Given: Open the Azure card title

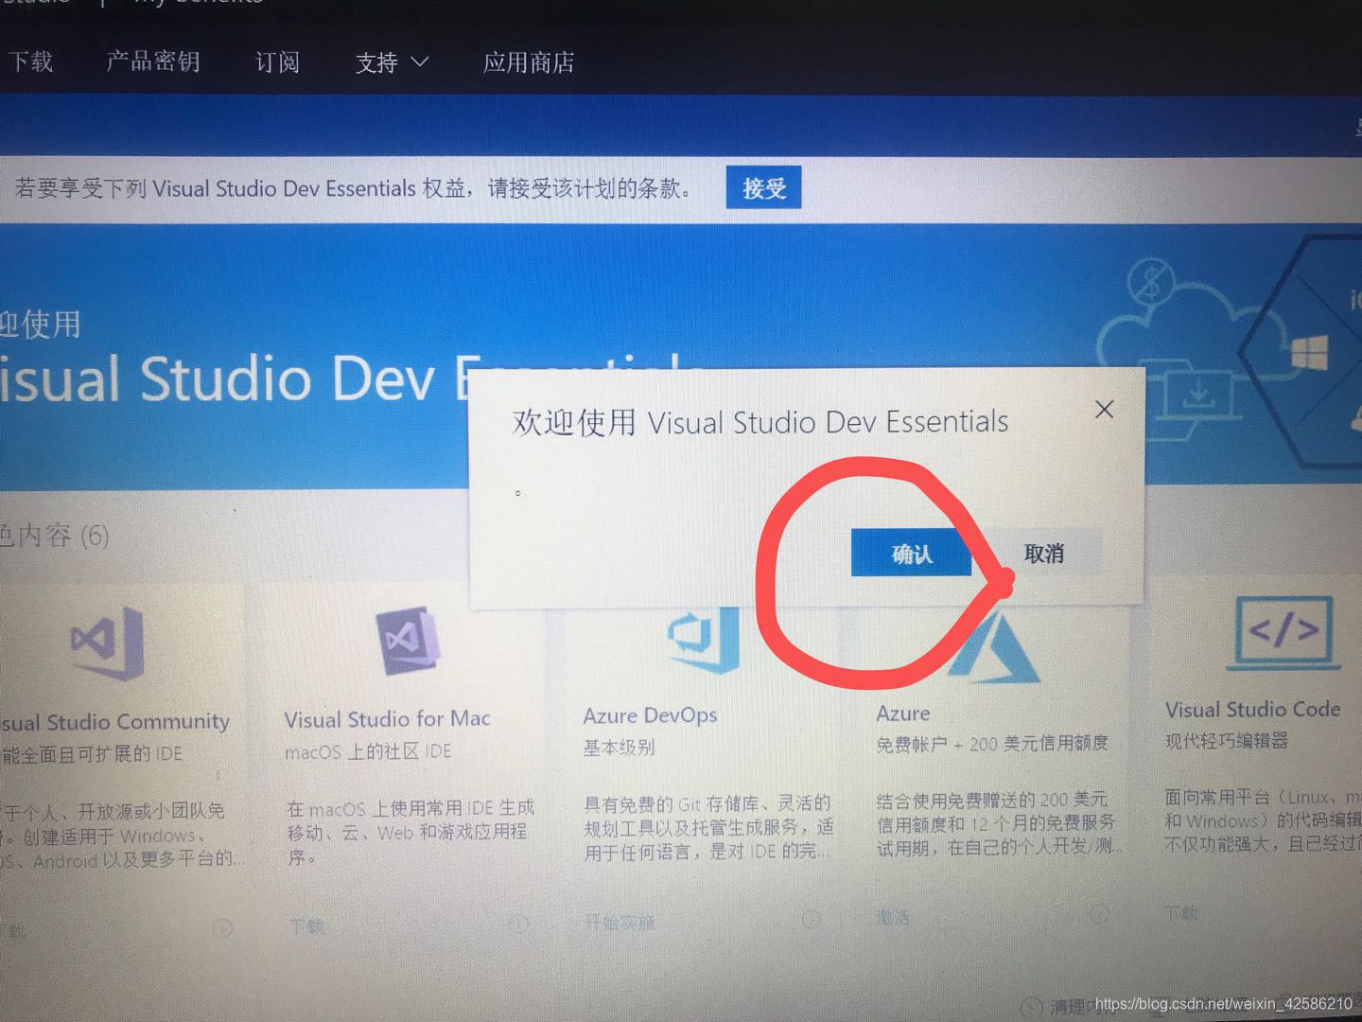Looking at the screenshot, I should tap(903, 713).
